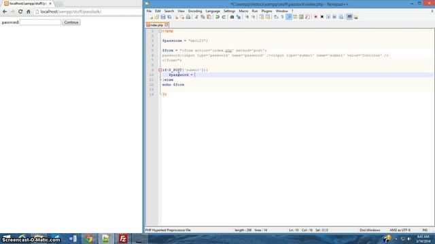Open the Window menu
This screenshot has width=435, height=244.
point(281,11)
